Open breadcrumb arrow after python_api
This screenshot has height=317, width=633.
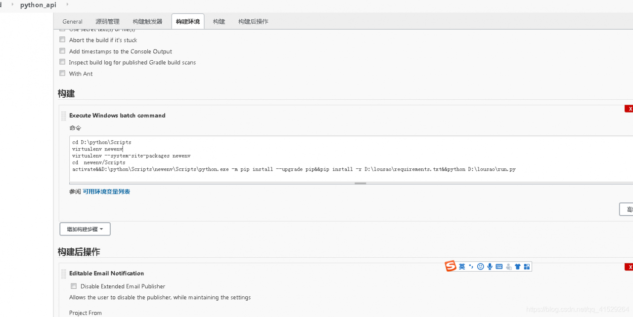click(x=67, y=5)
